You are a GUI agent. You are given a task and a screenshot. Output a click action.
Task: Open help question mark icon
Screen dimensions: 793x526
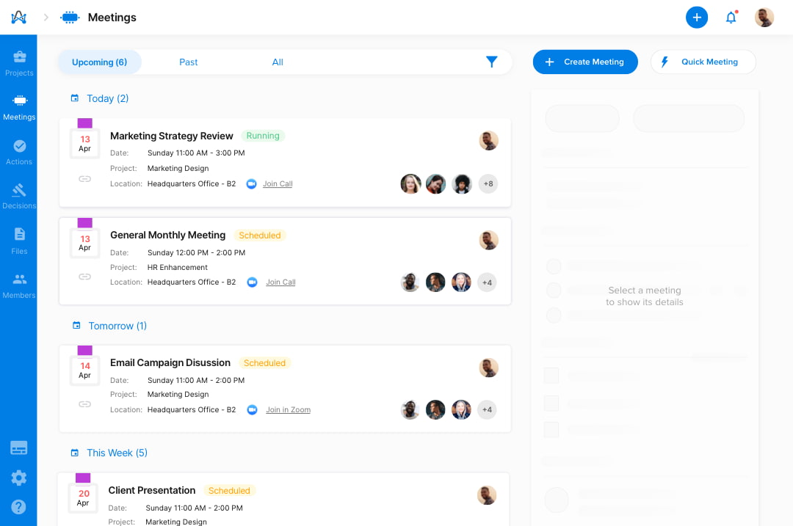click(x=18, y=507)
